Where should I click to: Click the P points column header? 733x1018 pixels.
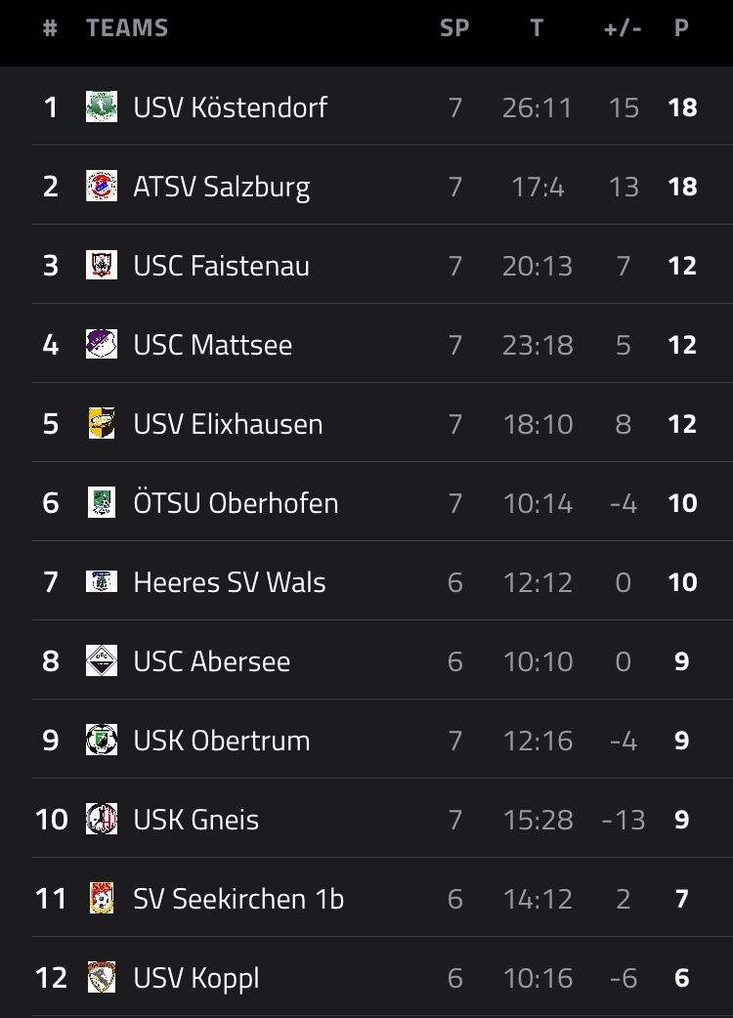point(681,28)
